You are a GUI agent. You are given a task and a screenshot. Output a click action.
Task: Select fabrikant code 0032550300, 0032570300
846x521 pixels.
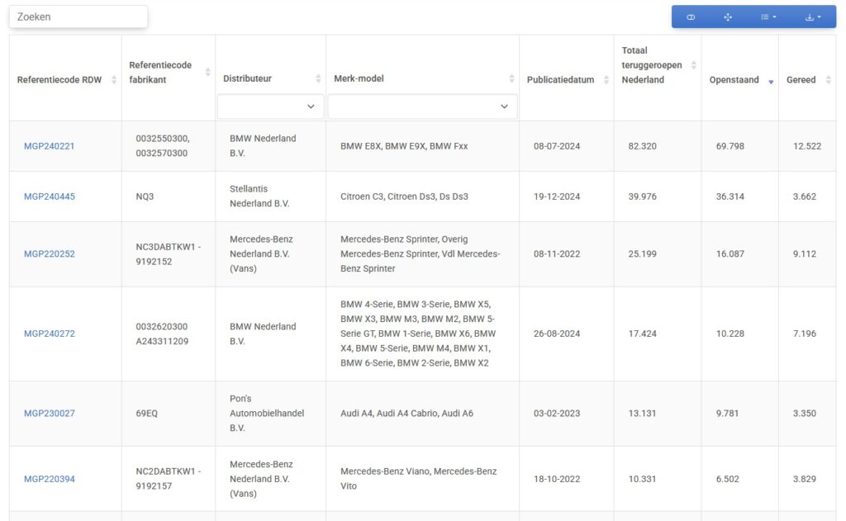tap(163, 145)
